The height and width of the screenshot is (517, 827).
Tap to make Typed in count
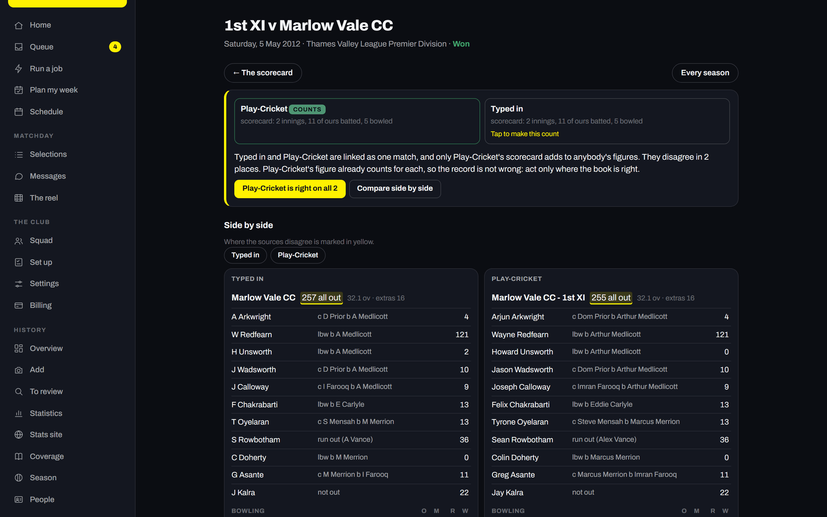pos(524,134)
